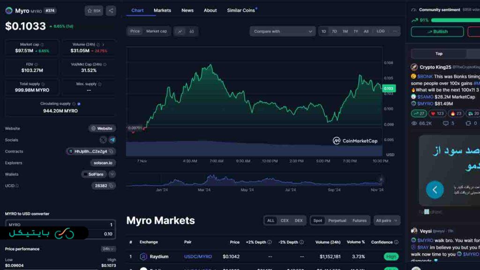
Task: Filter markets by DEX
Action: coord(299,220)
